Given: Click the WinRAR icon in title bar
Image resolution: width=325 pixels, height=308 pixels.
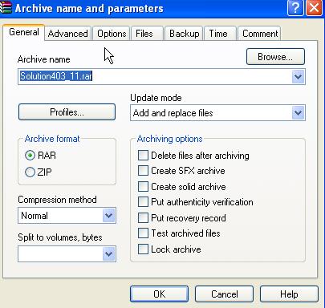Looking at the screenshot, I should 6,7.
